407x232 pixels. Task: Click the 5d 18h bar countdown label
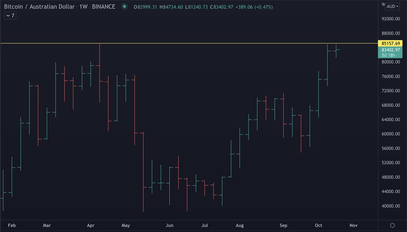388,55
